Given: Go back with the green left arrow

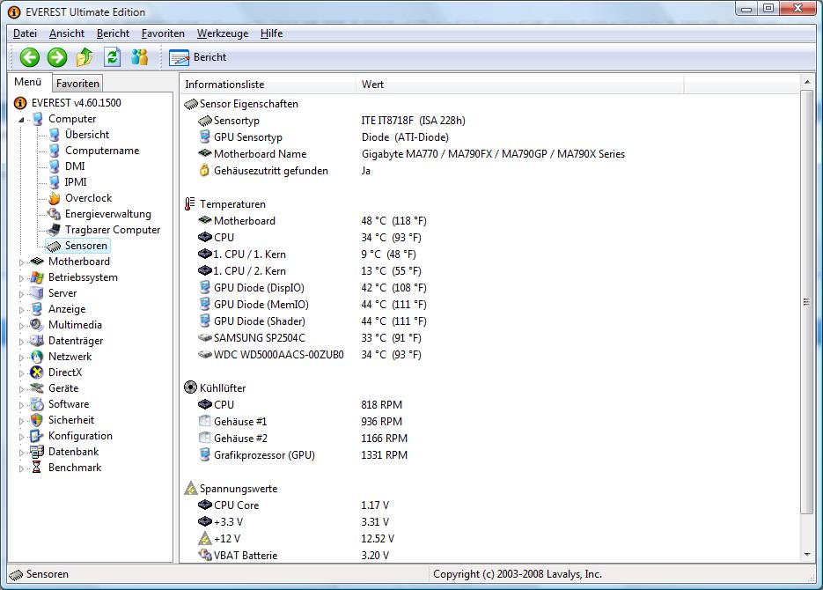Looking at the screenshot, I should (30, 57).
